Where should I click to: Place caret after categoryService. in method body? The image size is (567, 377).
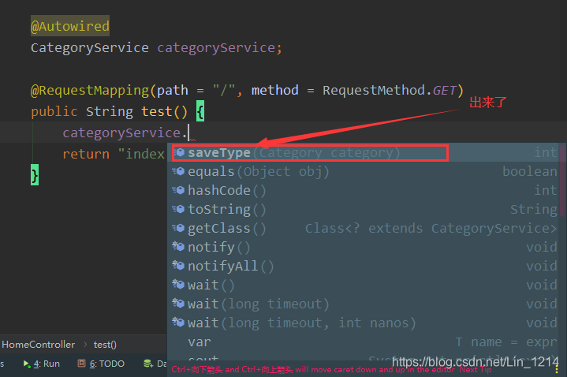[188, 133]
